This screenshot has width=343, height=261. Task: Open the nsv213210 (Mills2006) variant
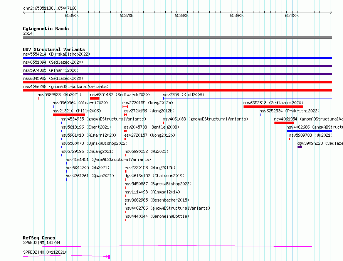coord(77,111)
